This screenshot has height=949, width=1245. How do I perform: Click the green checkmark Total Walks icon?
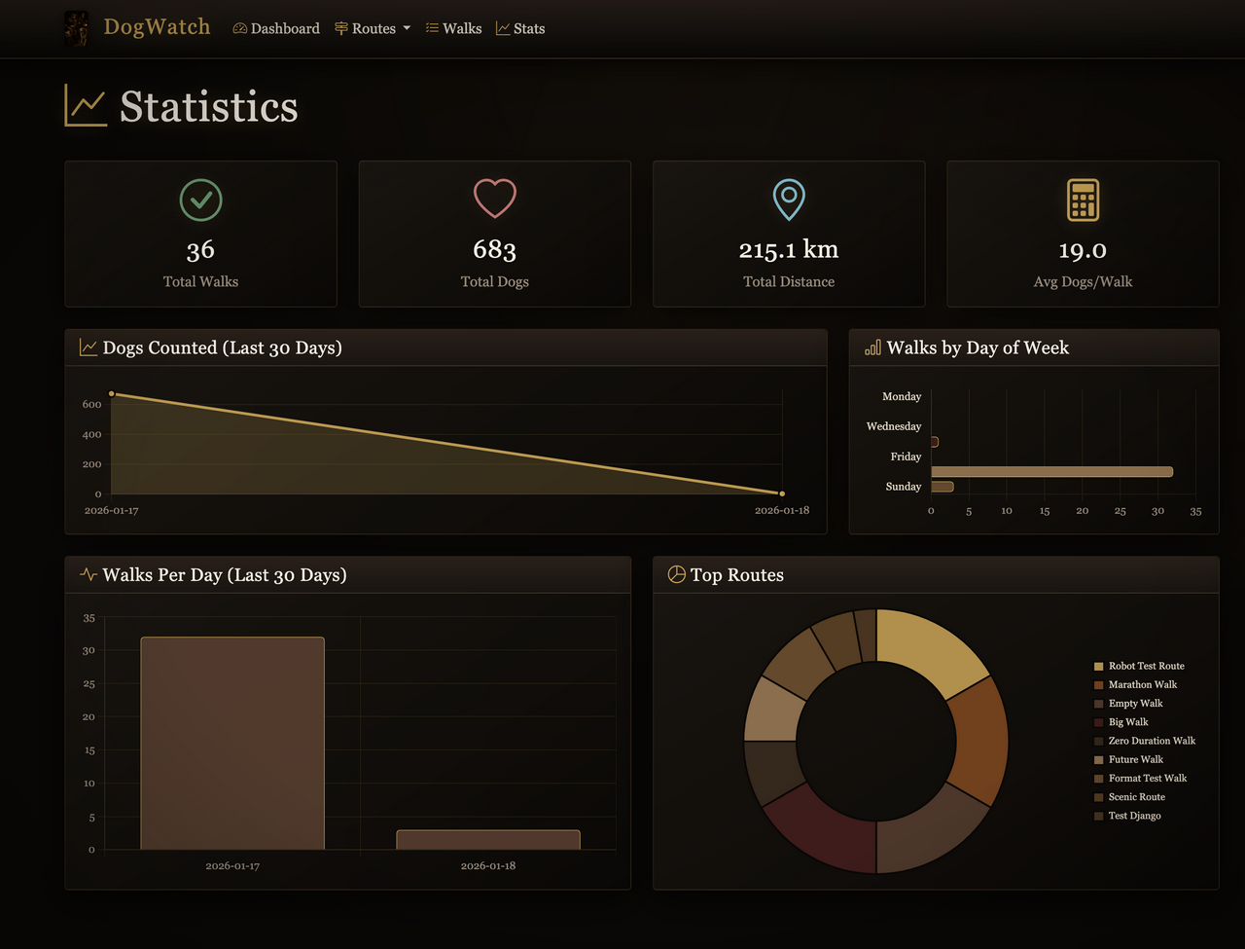pos(200,200)
